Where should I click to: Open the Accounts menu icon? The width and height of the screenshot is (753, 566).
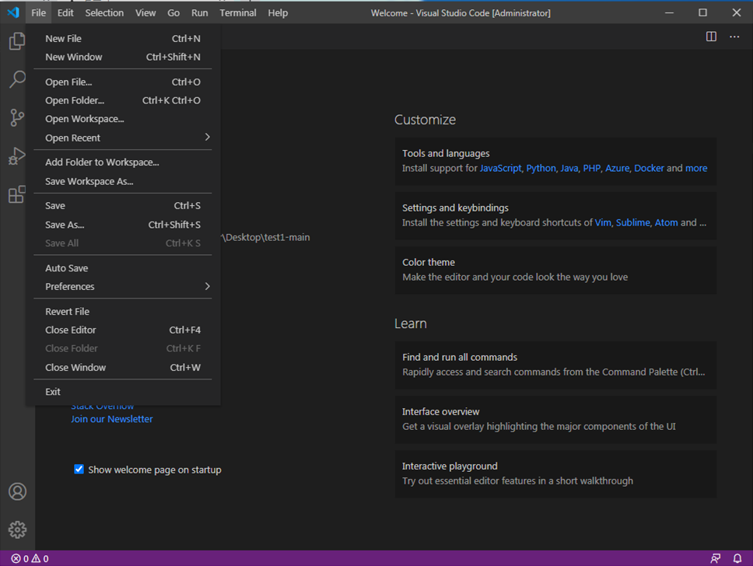coord(17,491)
